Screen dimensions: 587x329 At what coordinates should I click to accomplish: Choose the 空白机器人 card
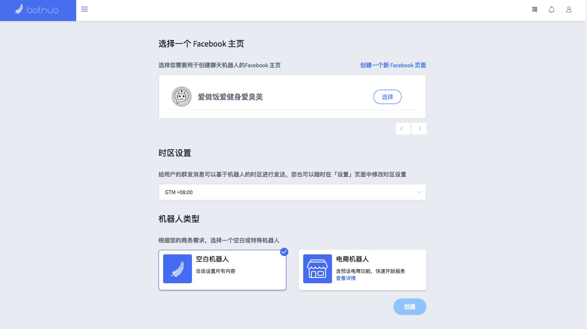point(222,270)
